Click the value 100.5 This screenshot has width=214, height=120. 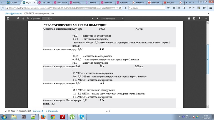(x=102, y=29)
